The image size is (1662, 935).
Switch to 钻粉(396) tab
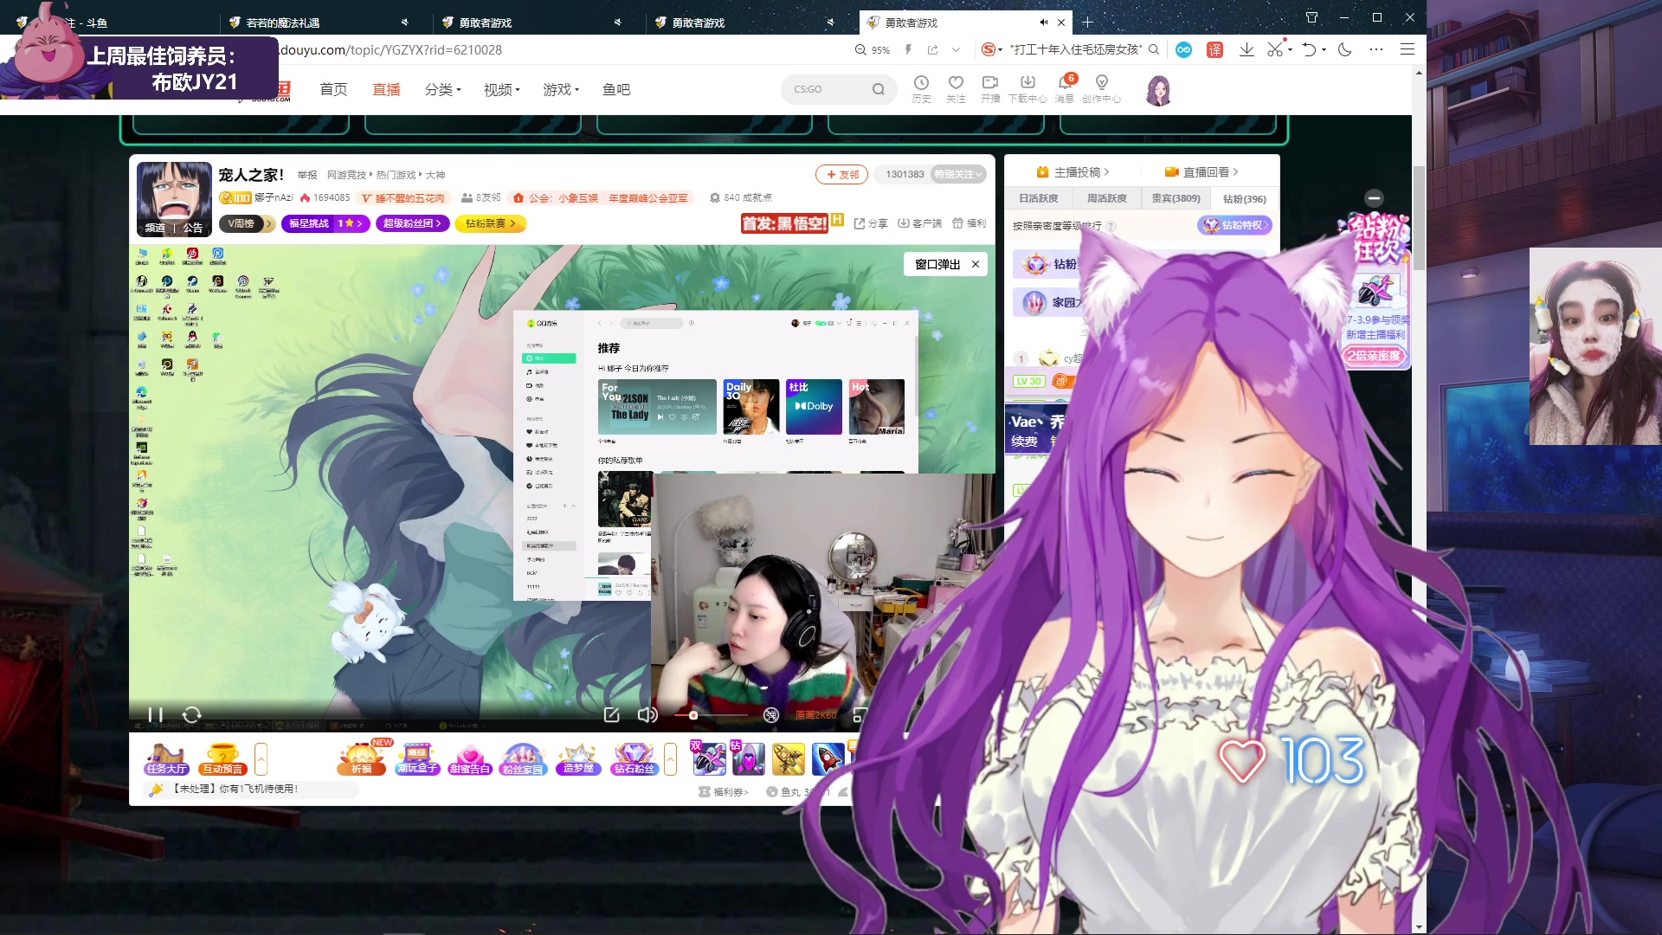point(1244,198)
